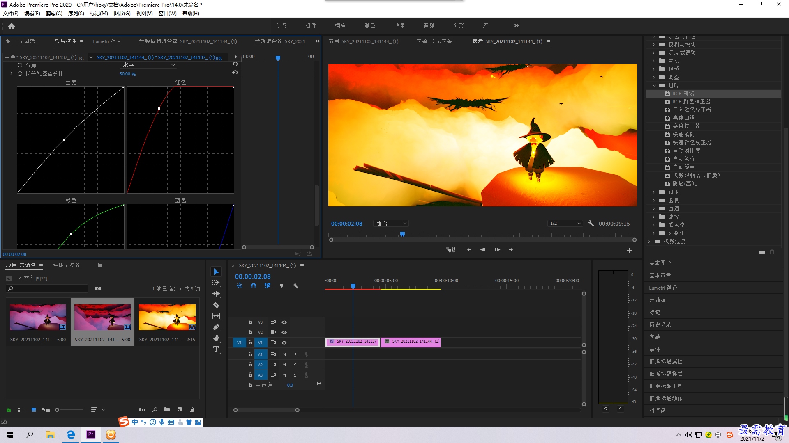Click the project search input field
This screenshot has width=789, height=443.
47,288
